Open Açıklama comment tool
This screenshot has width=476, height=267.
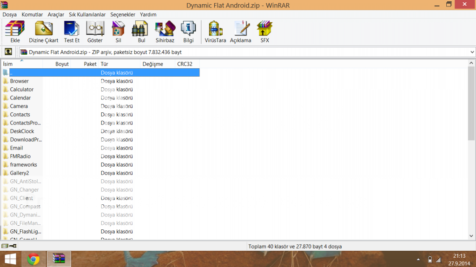[x=240, y=32]
